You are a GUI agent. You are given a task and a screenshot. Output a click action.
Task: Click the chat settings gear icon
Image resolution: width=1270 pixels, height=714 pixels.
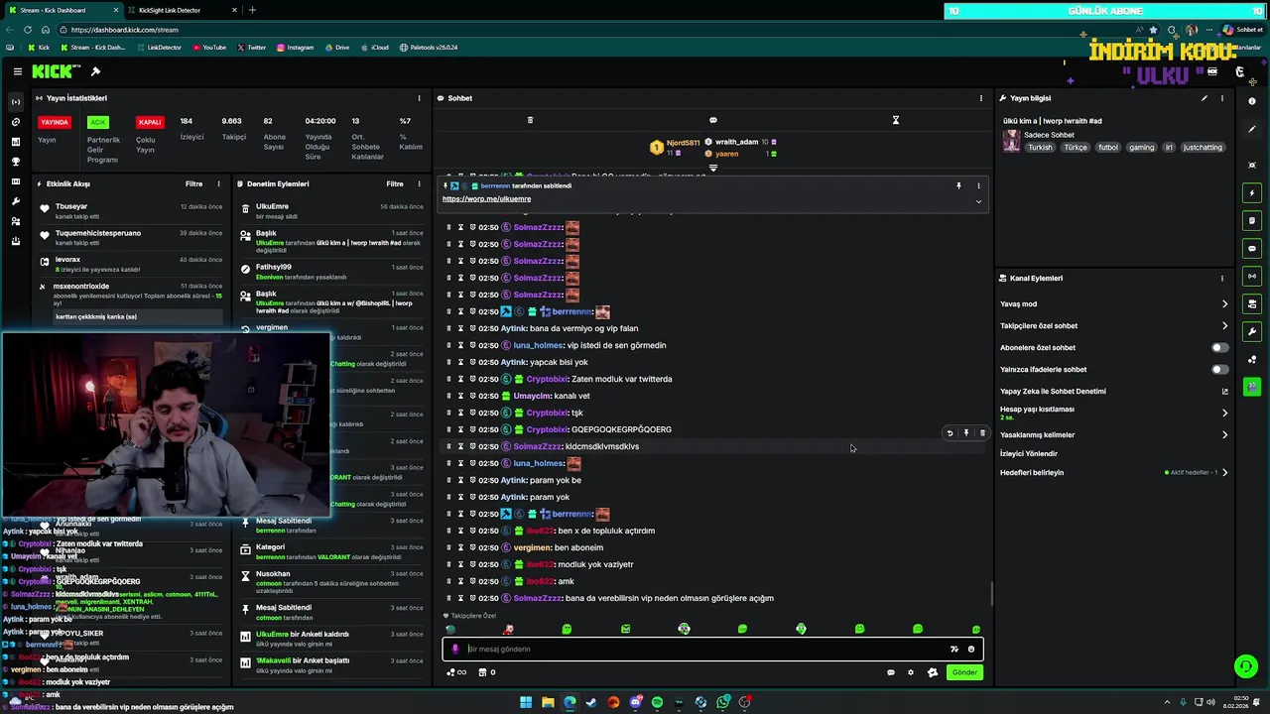(911, 672)
